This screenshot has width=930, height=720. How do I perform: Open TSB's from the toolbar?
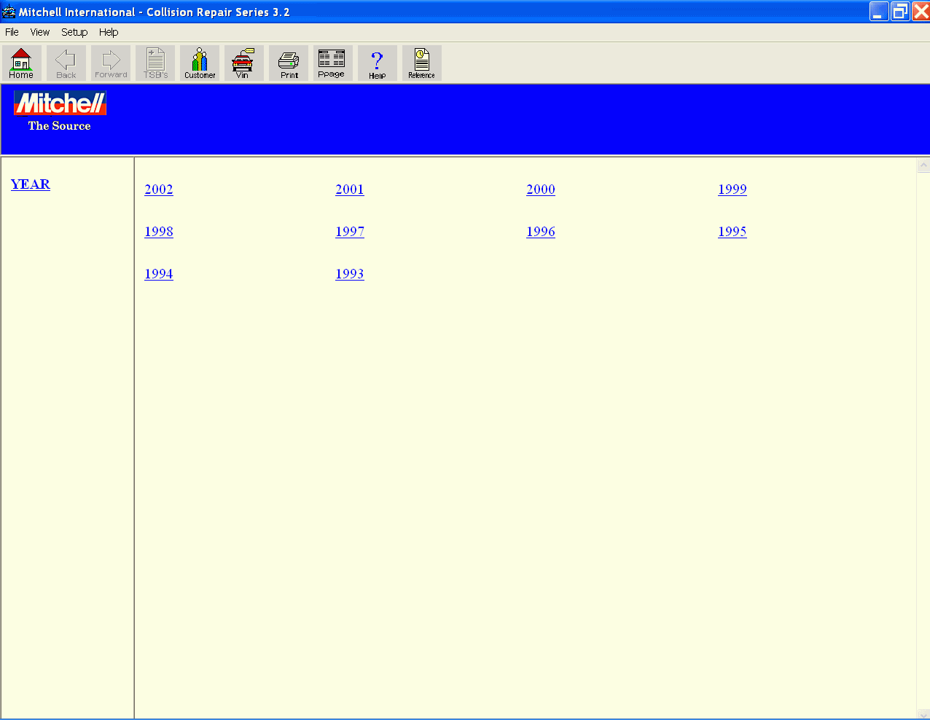(x=155, y=63)
